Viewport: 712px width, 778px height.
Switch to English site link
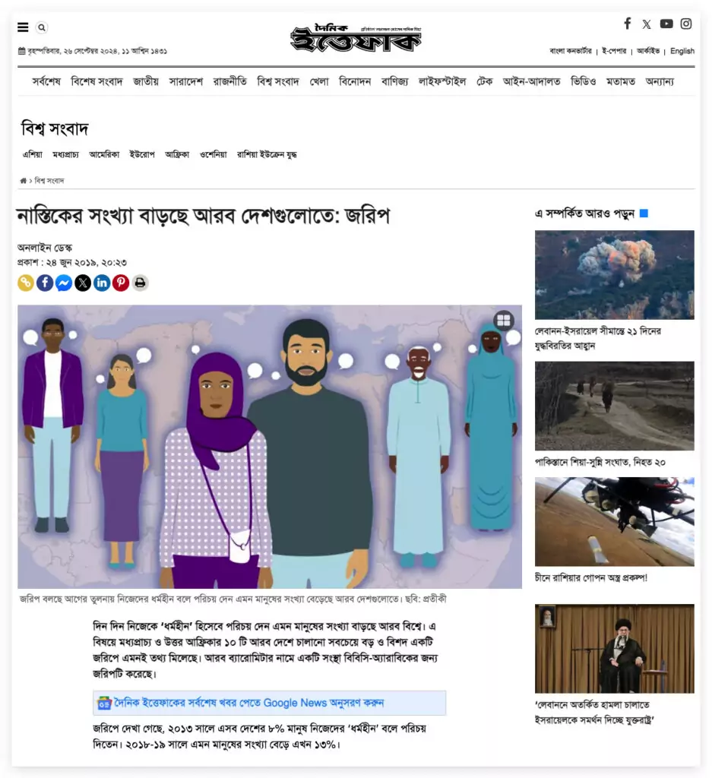pos(682,51)
